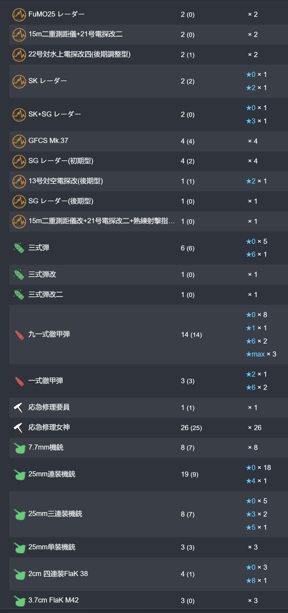This screenshot has width=288, height=613.
Task: Click the red shell icon for 一式徹甲弾
Action: 19,381
